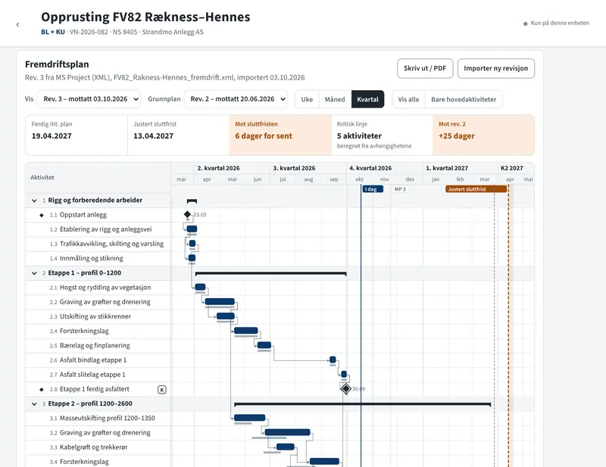Viewport: 606px width, 467px height.
Task: Select Bærelag og finplanering row
Action: pyautogui.click(x=98, y=346)
